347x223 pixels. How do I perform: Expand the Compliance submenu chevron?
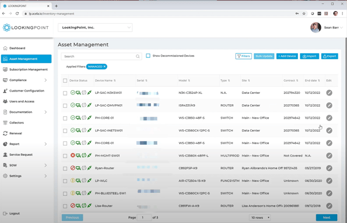(45, 80)
